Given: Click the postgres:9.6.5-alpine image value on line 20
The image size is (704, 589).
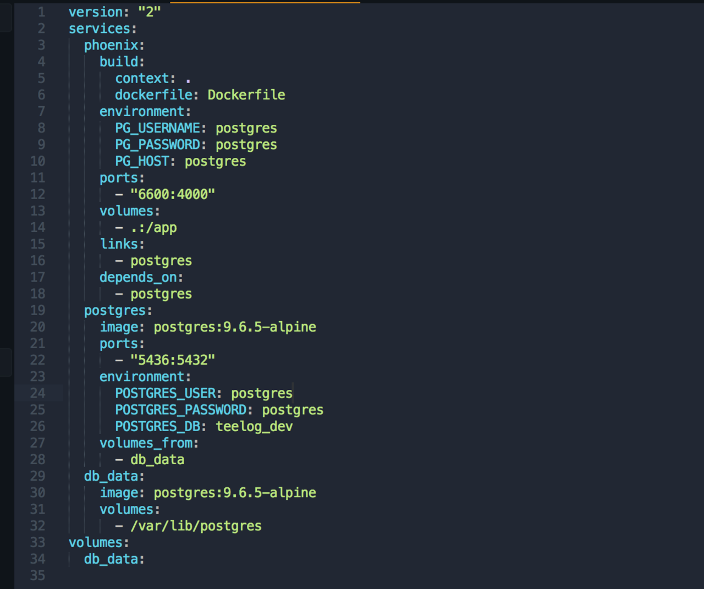Looking at the screenshot, I should click(x=235, y=327).
